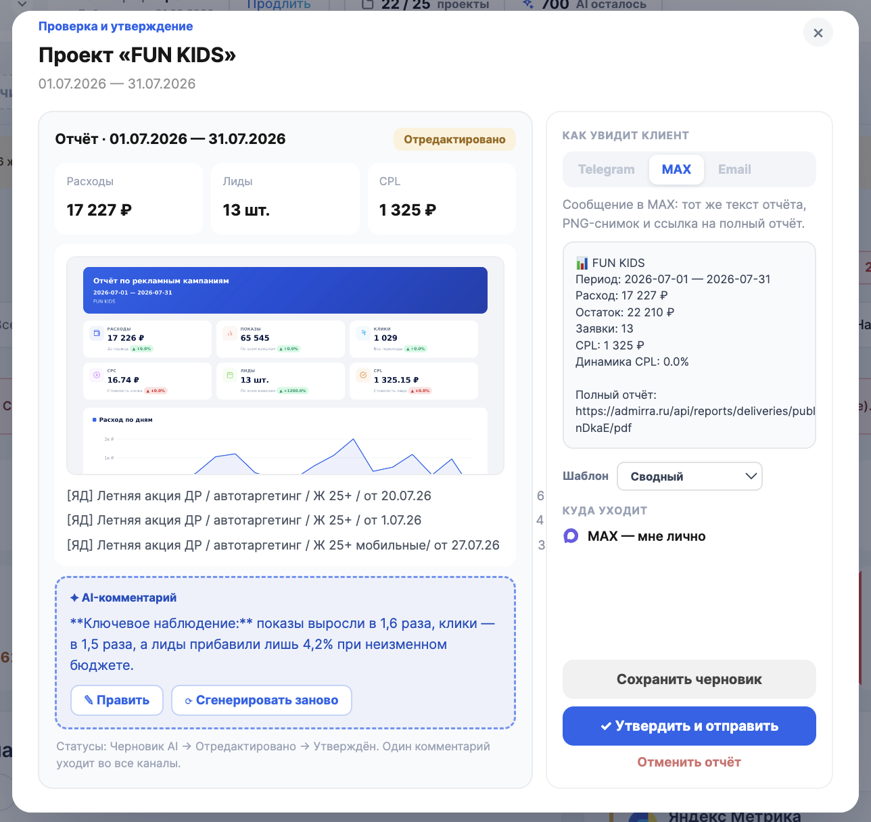The height and width of the screenshot is (822, 871).
Task: Select the MAX channel tab
Action: tap(676, 169)
